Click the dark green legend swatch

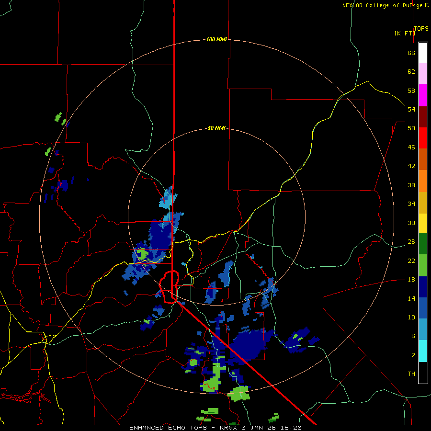click(x=423, y=244)
